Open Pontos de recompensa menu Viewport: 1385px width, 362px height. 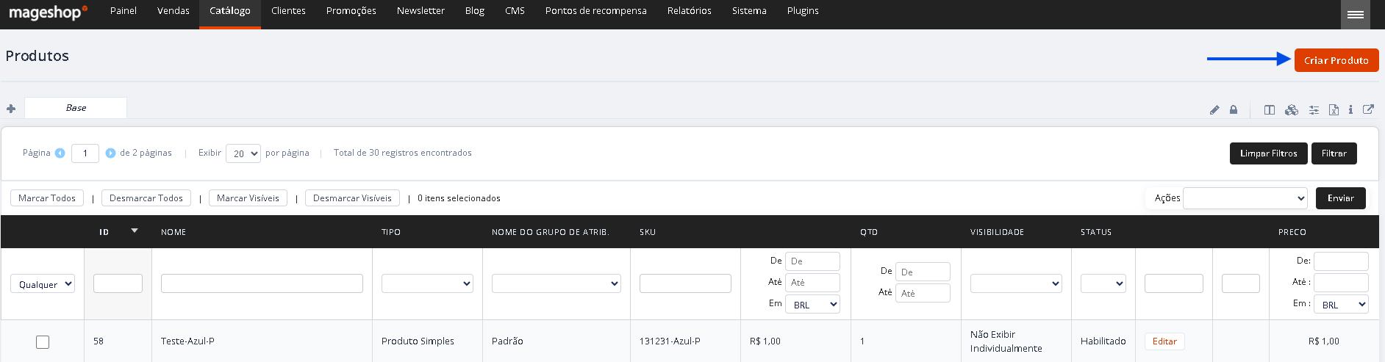pos(596,11)
